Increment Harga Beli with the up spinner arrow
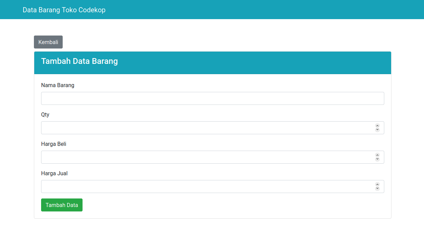Viewport: 424px width, 234px height. [377, 155]
